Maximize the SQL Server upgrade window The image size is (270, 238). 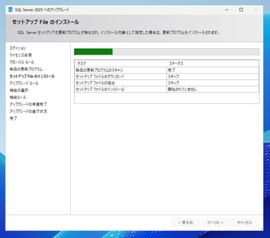[x=241, y=10]
